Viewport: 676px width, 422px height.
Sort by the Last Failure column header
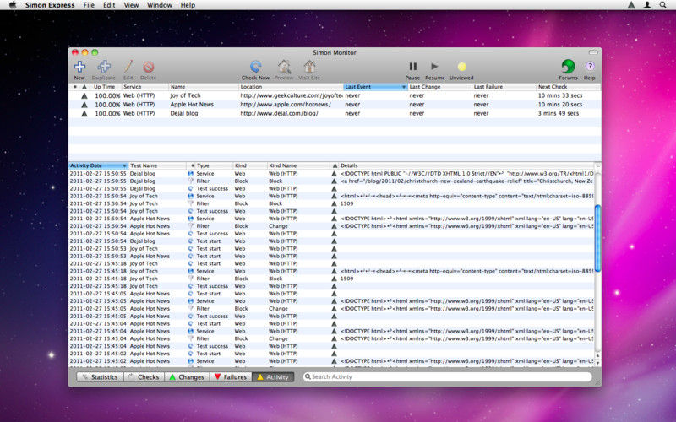pos(504,87)
